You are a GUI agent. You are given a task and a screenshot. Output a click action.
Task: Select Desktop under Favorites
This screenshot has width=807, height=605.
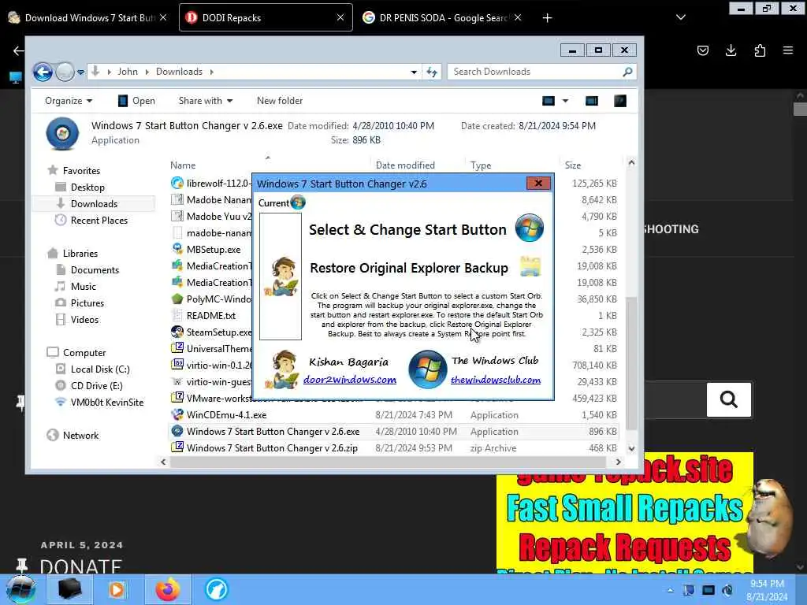pos(87,187)
